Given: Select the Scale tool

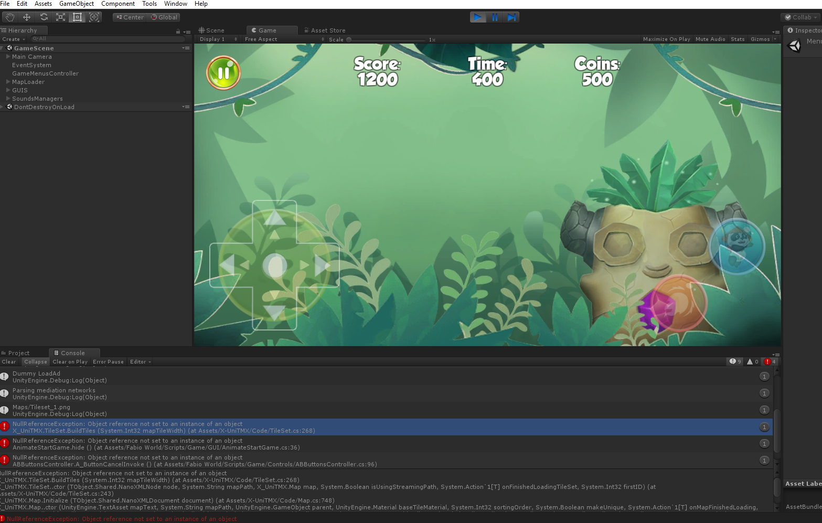Looking at the screenshot, I should [60, 17].
